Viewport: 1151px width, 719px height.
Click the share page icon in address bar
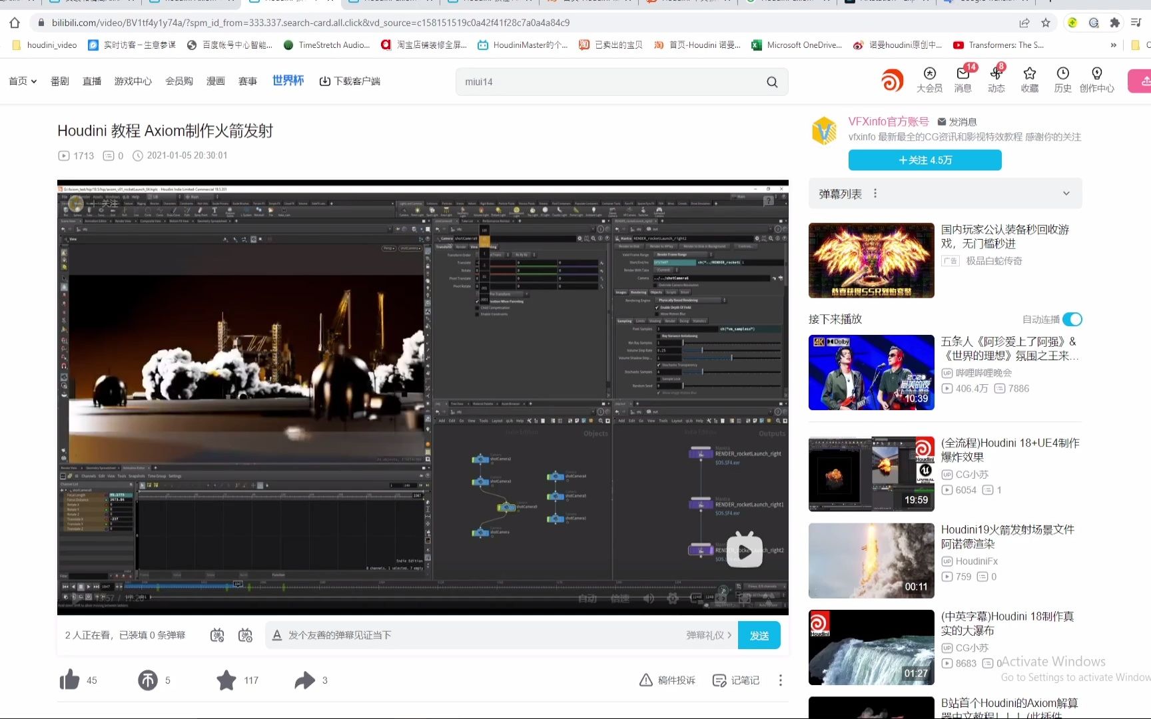(x=1024, y=23)
